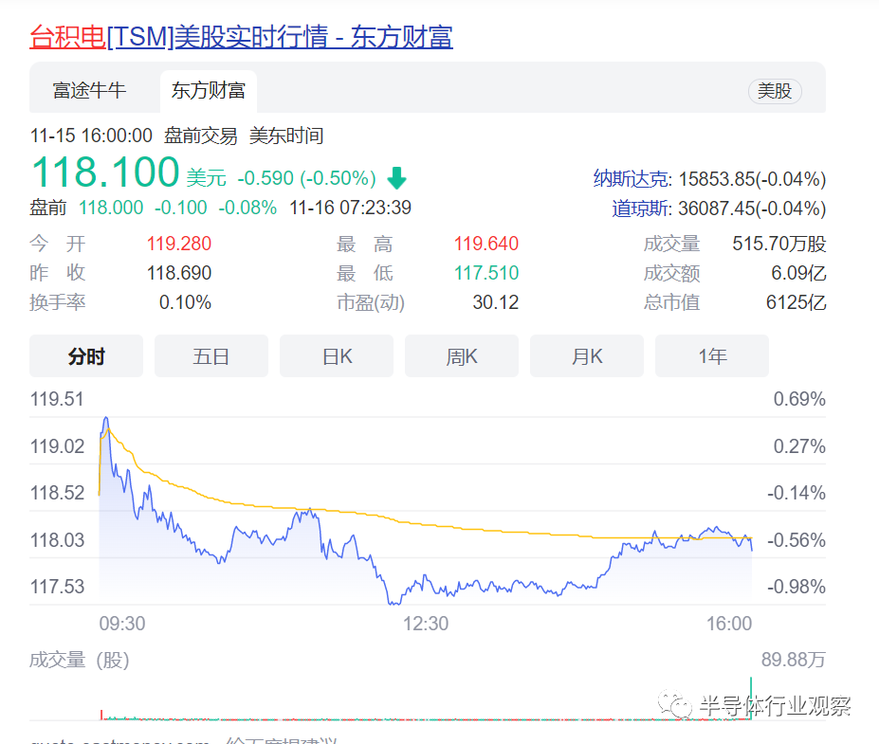Viewport: 879px width, 744px height.
Task: Click the 成交量 value 515.70万股
Action: pyautogui.click(x=779, y=244)
